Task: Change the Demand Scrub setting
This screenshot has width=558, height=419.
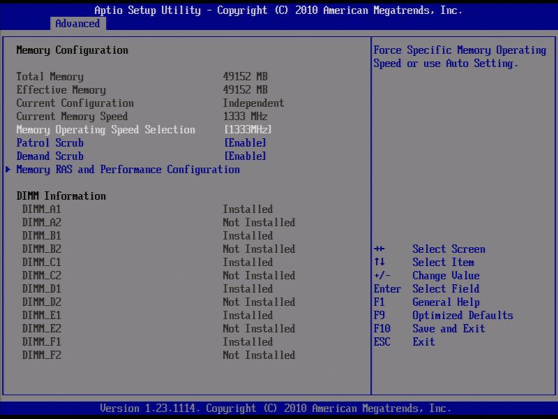Action: (x=246, y=156)
